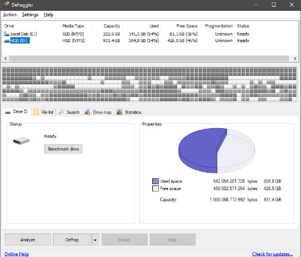The image size is (301, 257).
Task: Click the SSD (NTFS) media type cell
Action: click(x=73, y=34)
